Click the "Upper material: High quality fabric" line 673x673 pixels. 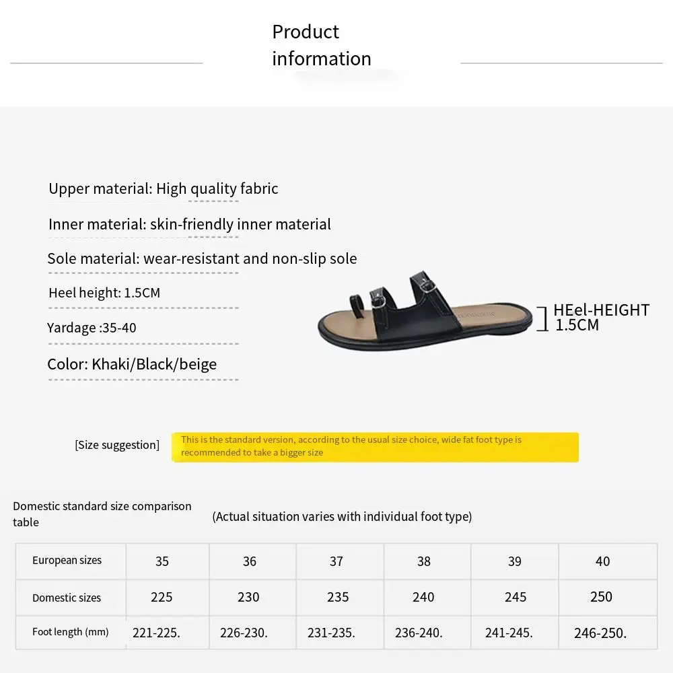click(x=163, y=188)
